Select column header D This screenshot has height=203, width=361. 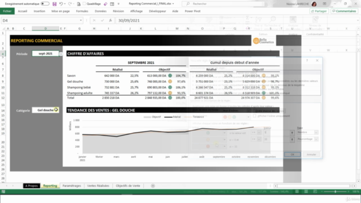[45, 29]
